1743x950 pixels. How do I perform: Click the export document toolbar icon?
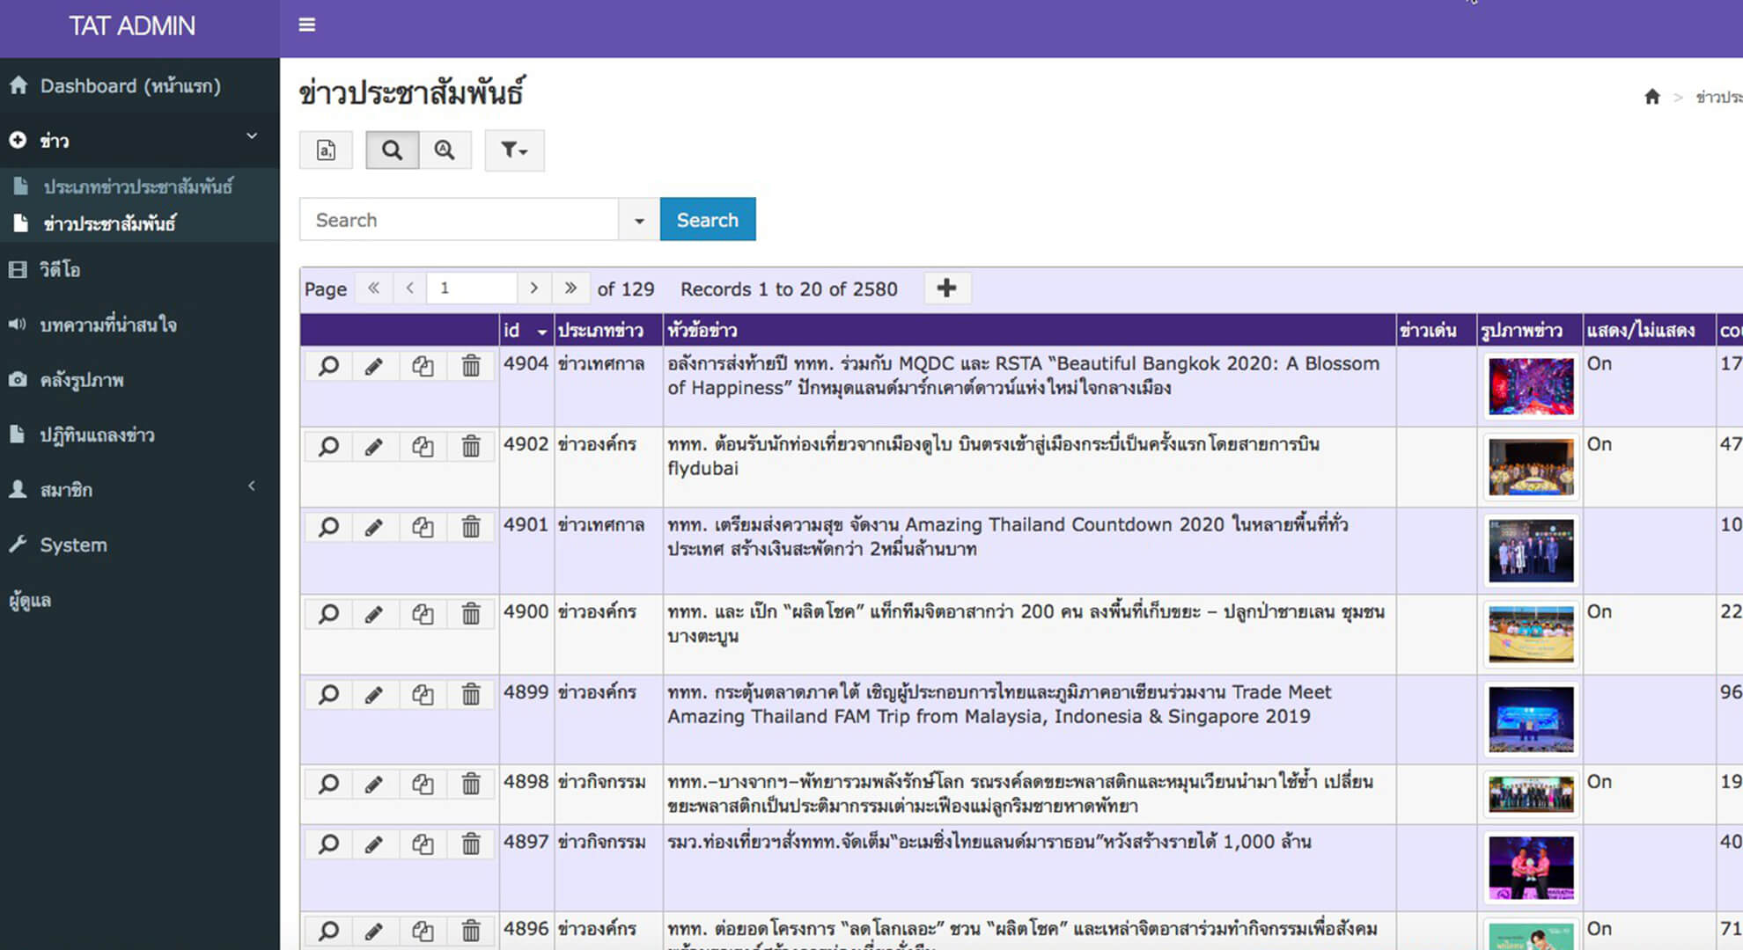(326, 150)
